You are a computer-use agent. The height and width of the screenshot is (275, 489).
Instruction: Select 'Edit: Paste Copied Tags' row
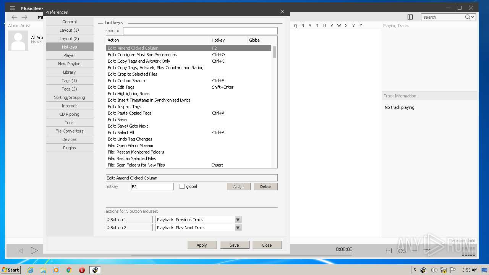(x=189, y=113)
